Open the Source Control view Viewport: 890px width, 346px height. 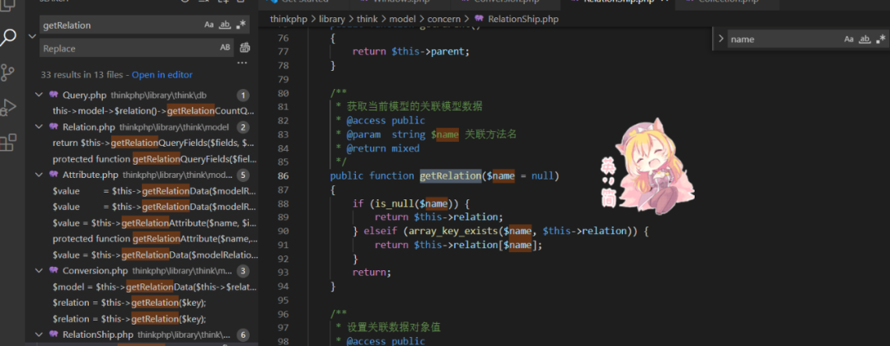[x=8, y=72]
